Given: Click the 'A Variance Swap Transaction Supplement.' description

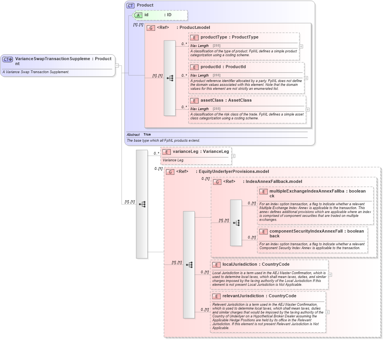Looking at the screenshot, I should (36, 72).
